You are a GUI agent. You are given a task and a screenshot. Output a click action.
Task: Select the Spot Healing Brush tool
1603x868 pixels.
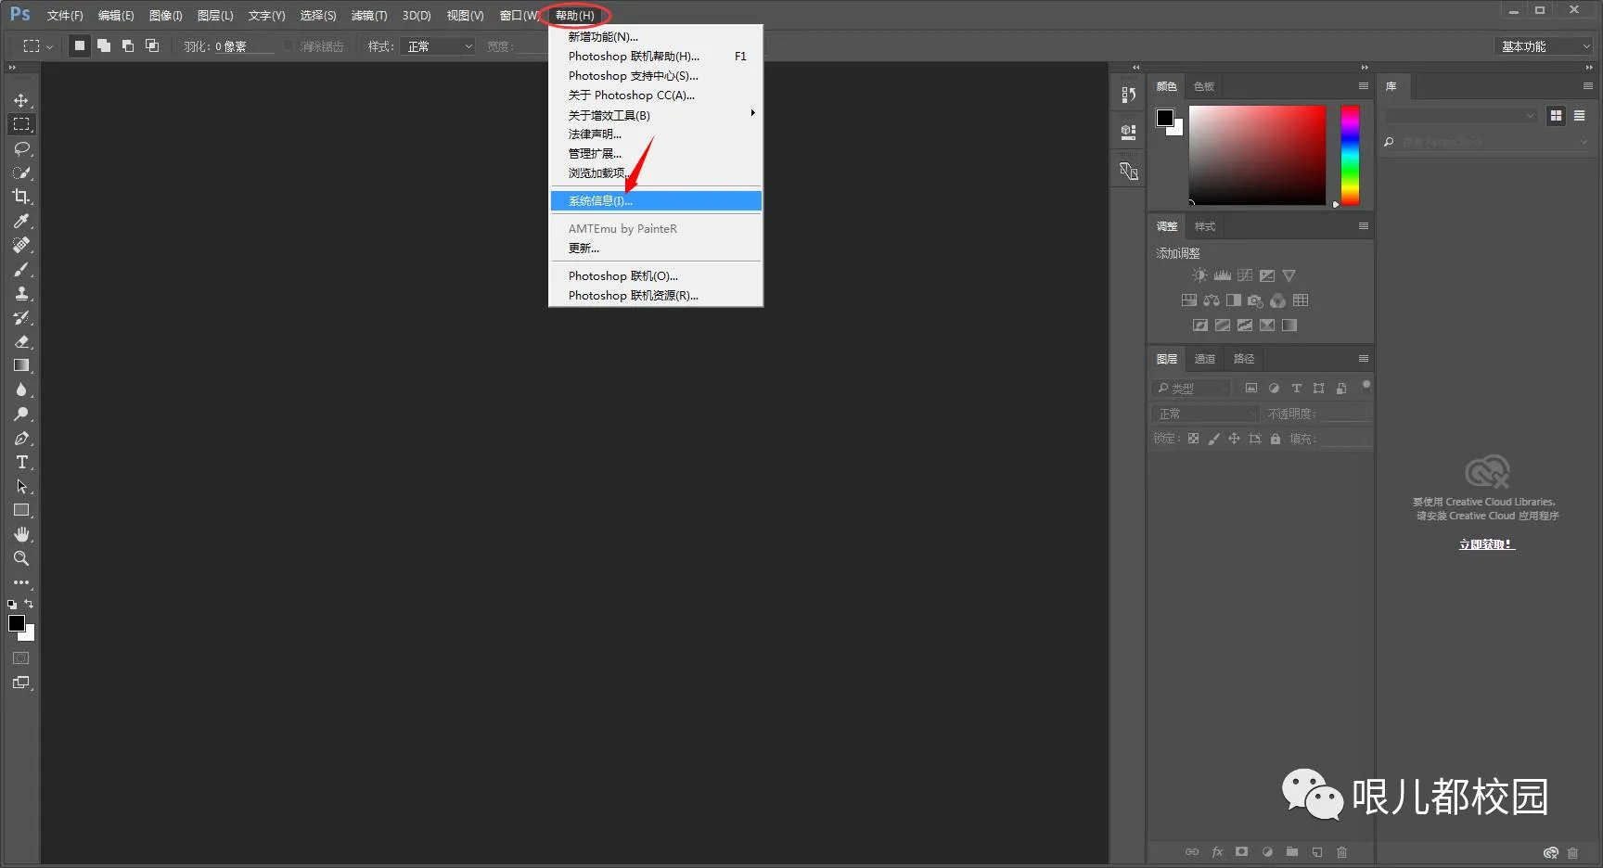point(21,245)
